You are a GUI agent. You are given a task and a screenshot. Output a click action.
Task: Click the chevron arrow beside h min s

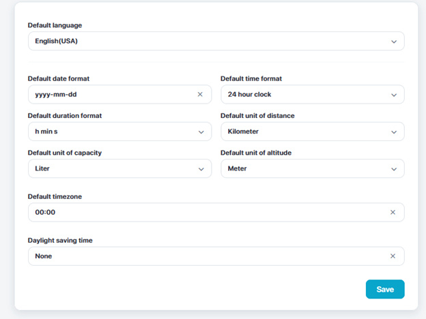[201, 132]
